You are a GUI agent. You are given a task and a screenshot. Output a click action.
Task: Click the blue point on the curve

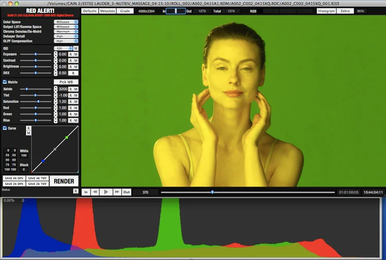43,161
